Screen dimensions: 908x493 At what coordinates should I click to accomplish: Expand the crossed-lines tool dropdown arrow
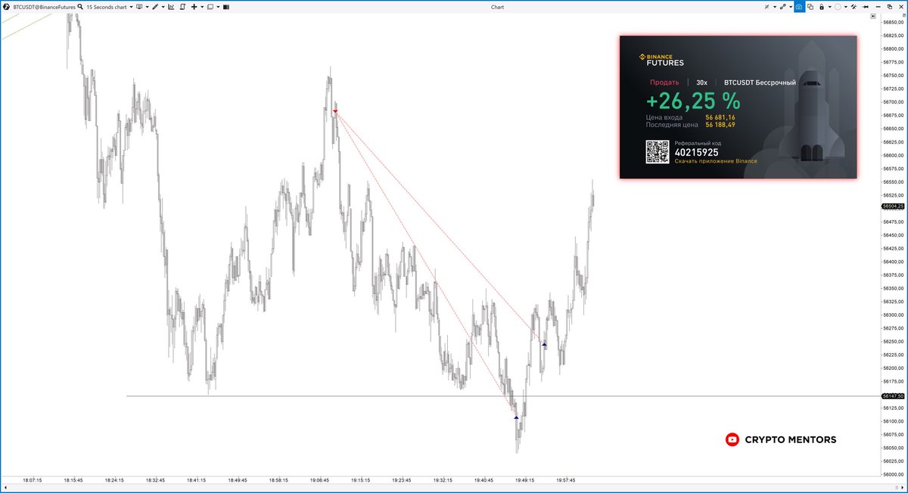click(x=775, y=7)
